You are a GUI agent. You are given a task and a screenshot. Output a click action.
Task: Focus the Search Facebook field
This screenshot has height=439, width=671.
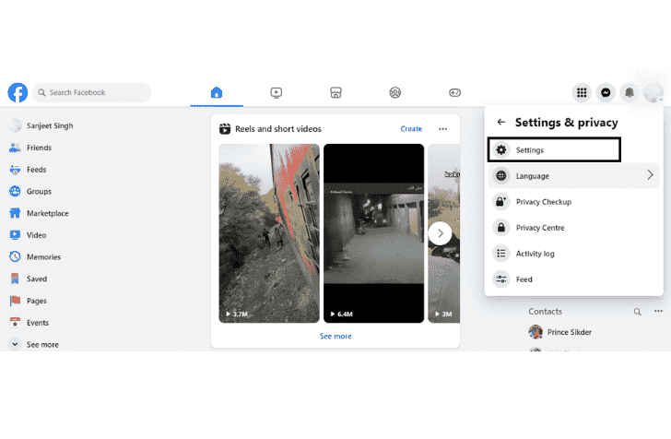coord(91,92)
